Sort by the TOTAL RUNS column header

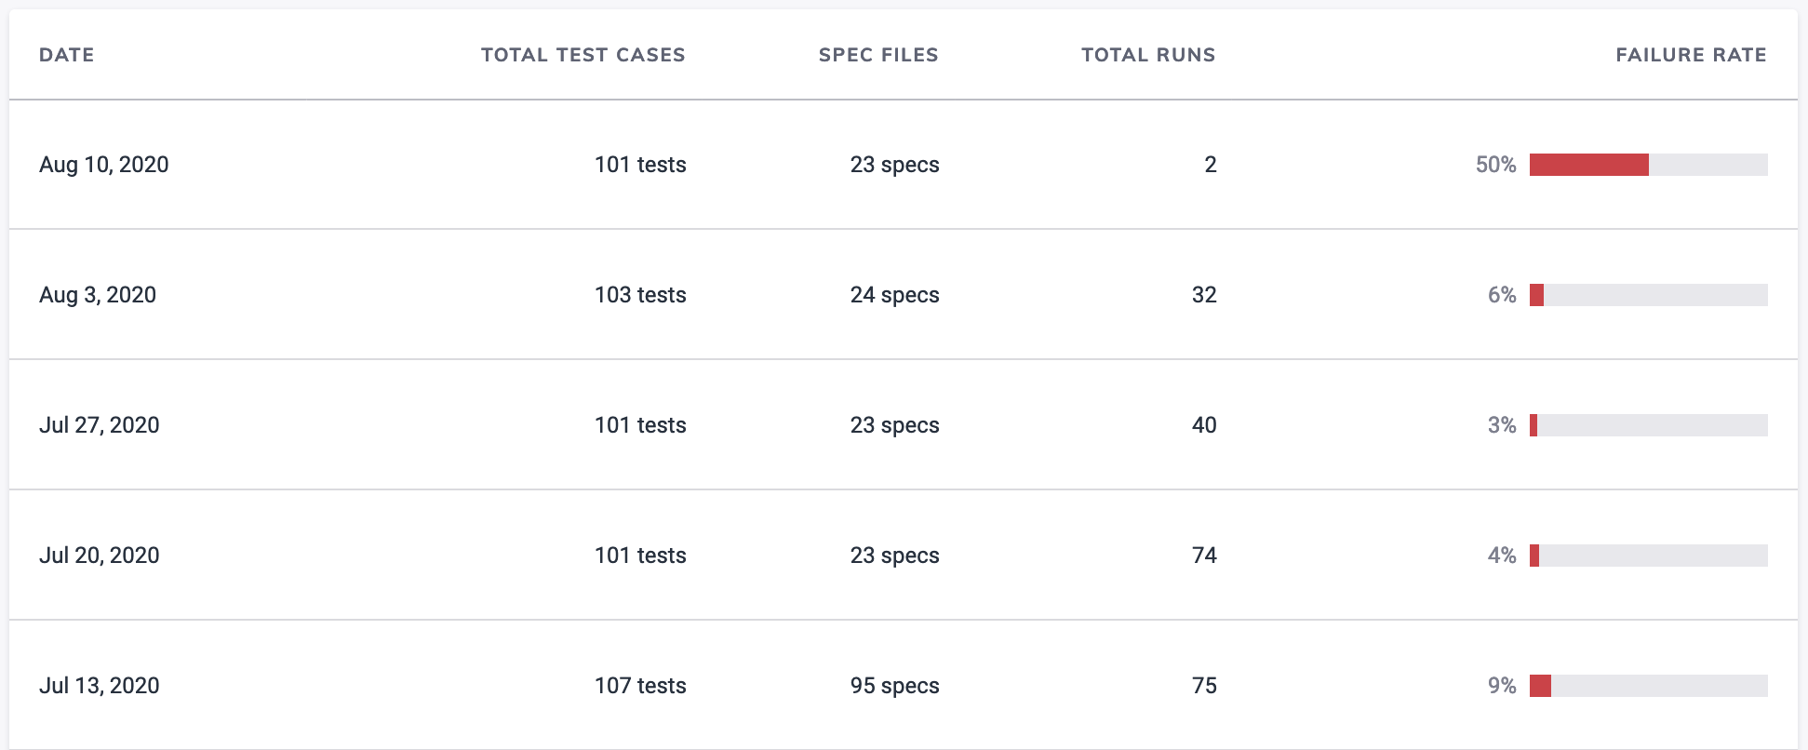coord(1148,55)
